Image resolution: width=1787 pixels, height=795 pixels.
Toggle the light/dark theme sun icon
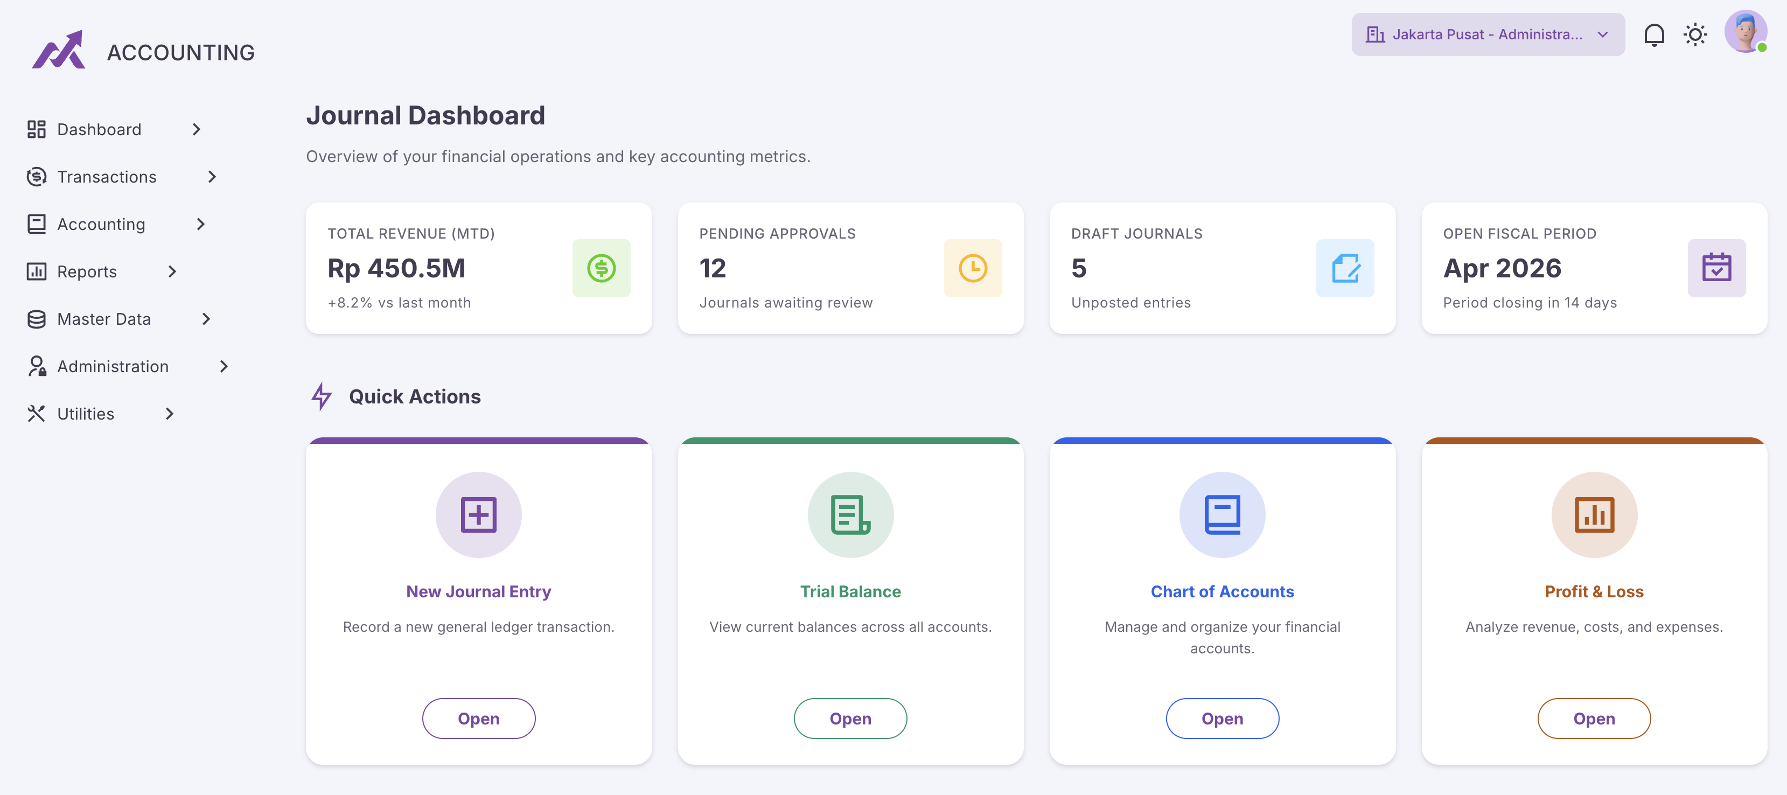pyautogui.click(x=1695, y=34)
